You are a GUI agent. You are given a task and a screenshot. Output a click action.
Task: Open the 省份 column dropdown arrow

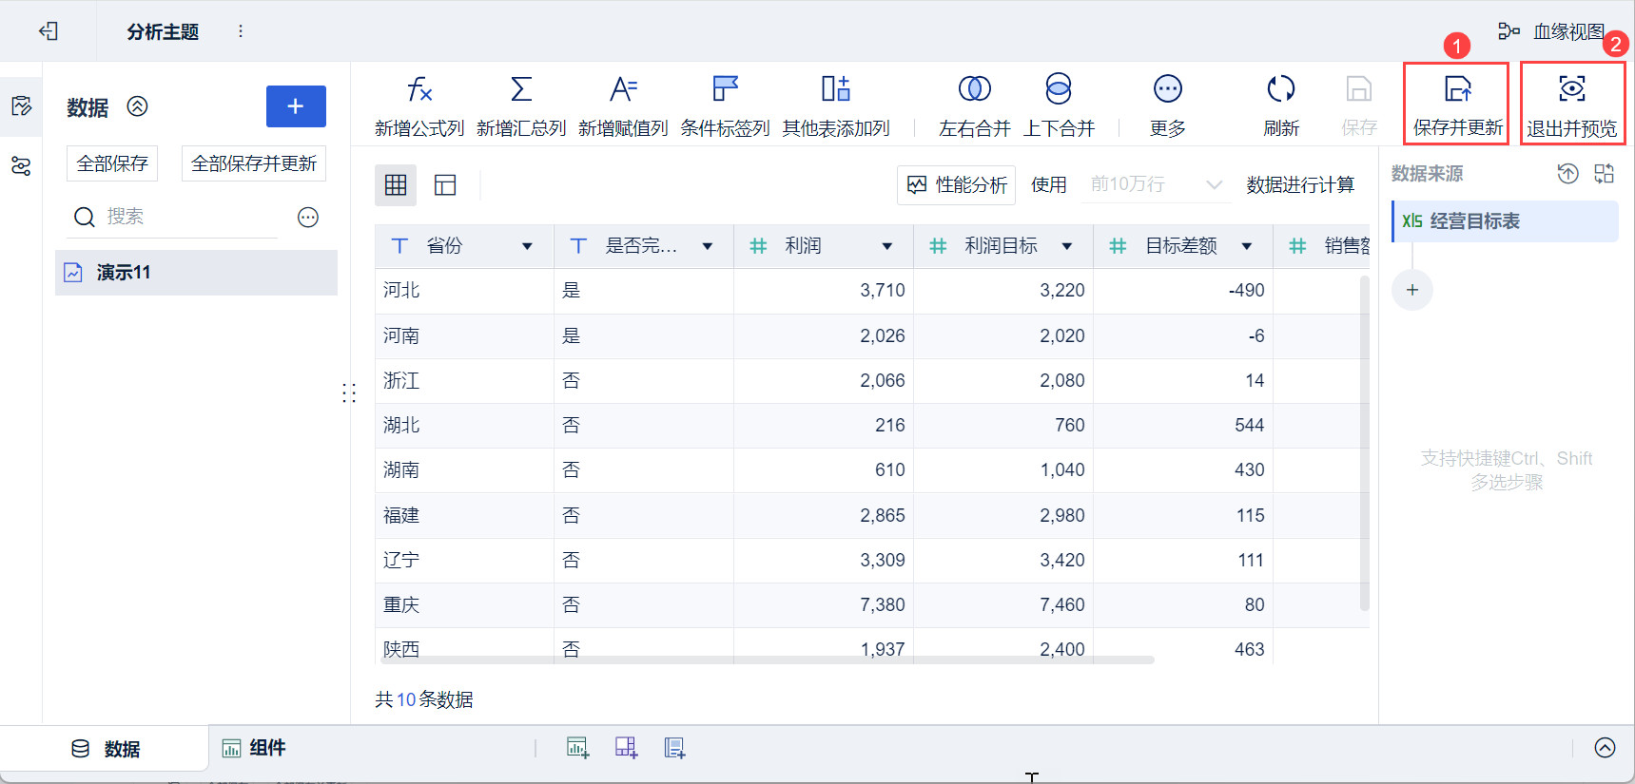527,247
